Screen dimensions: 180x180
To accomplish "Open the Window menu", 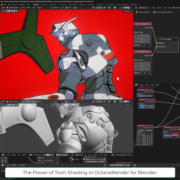I will click(22, 4).
